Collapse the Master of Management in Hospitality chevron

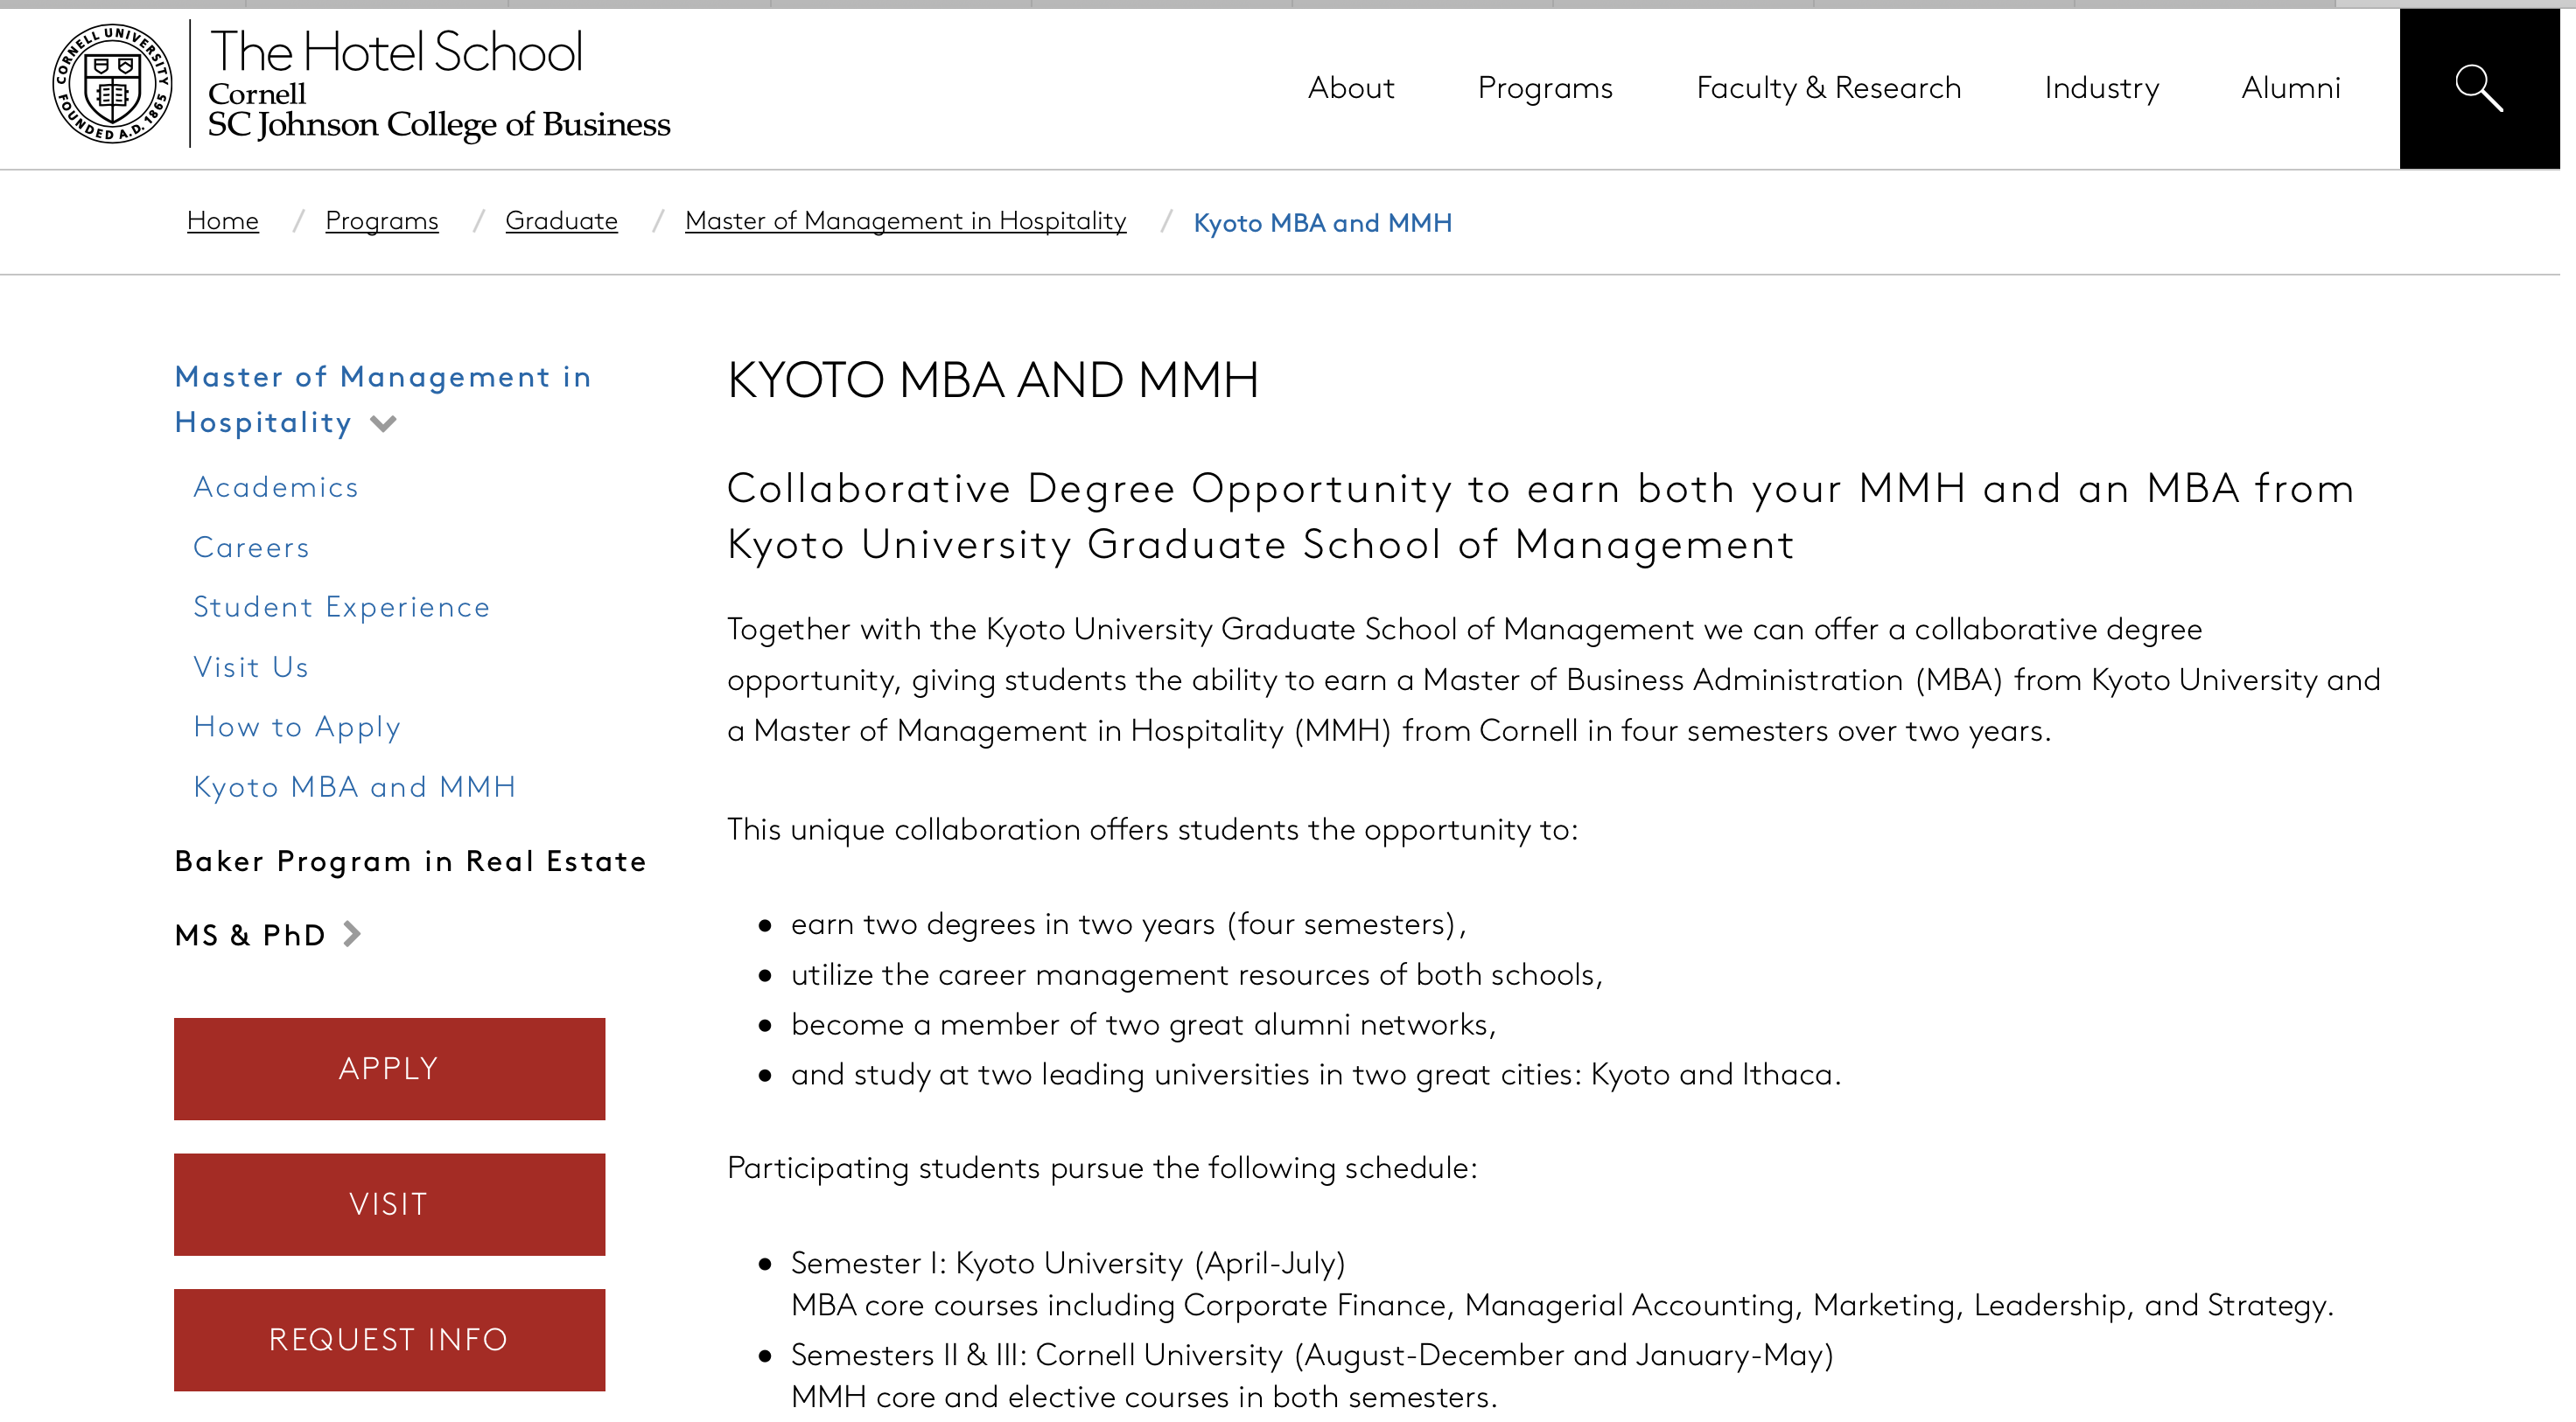click(383, 423)
